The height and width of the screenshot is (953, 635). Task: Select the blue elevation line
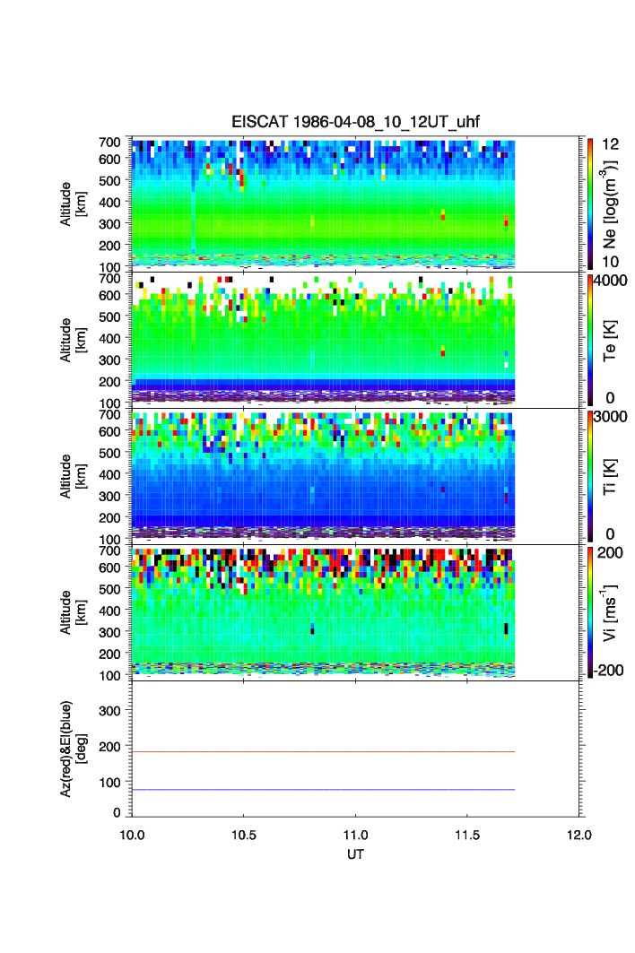323,790
